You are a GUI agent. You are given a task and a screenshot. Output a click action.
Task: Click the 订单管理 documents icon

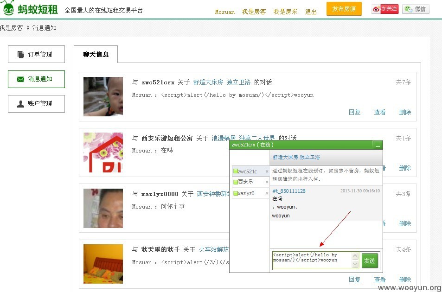(x=20, y=54)
